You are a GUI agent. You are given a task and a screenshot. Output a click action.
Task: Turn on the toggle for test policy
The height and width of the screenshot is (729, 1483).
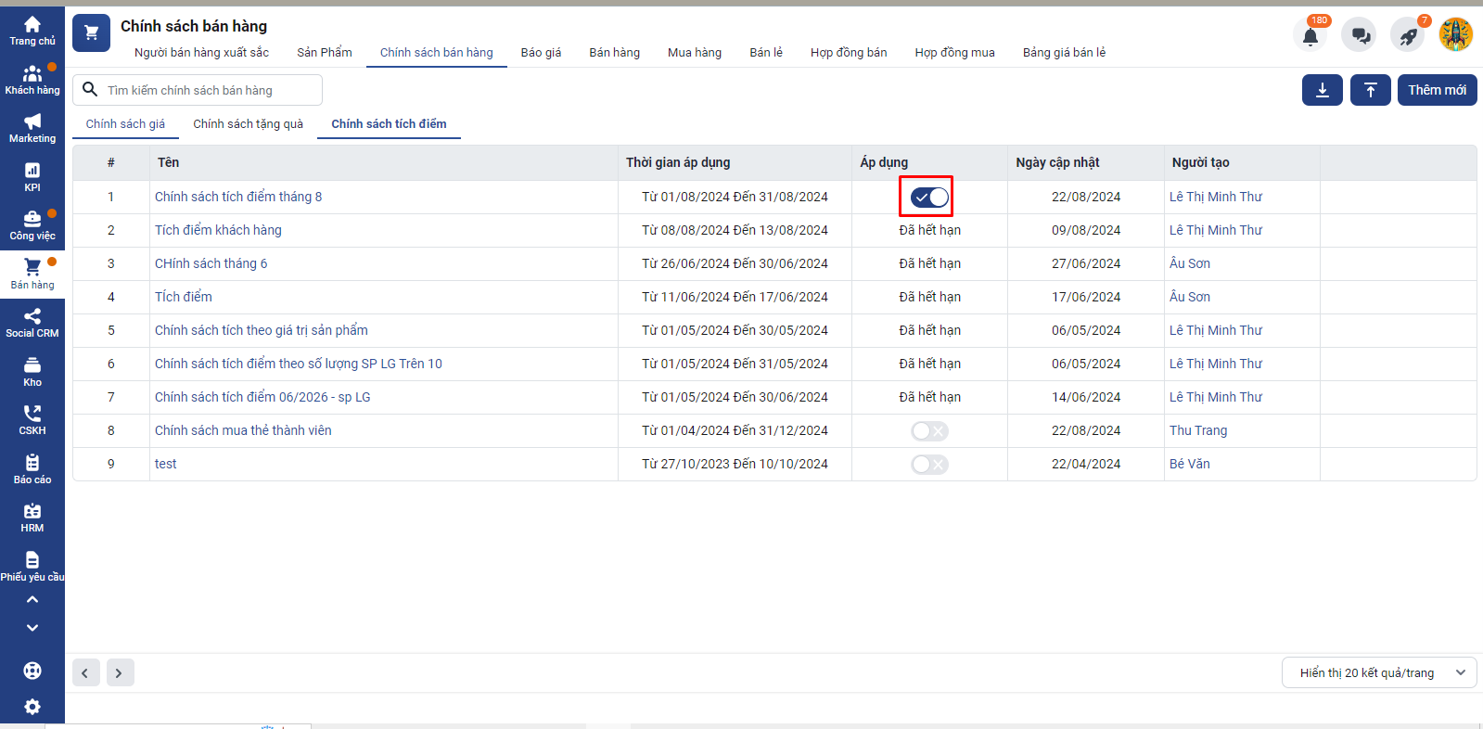click(928, 465)
